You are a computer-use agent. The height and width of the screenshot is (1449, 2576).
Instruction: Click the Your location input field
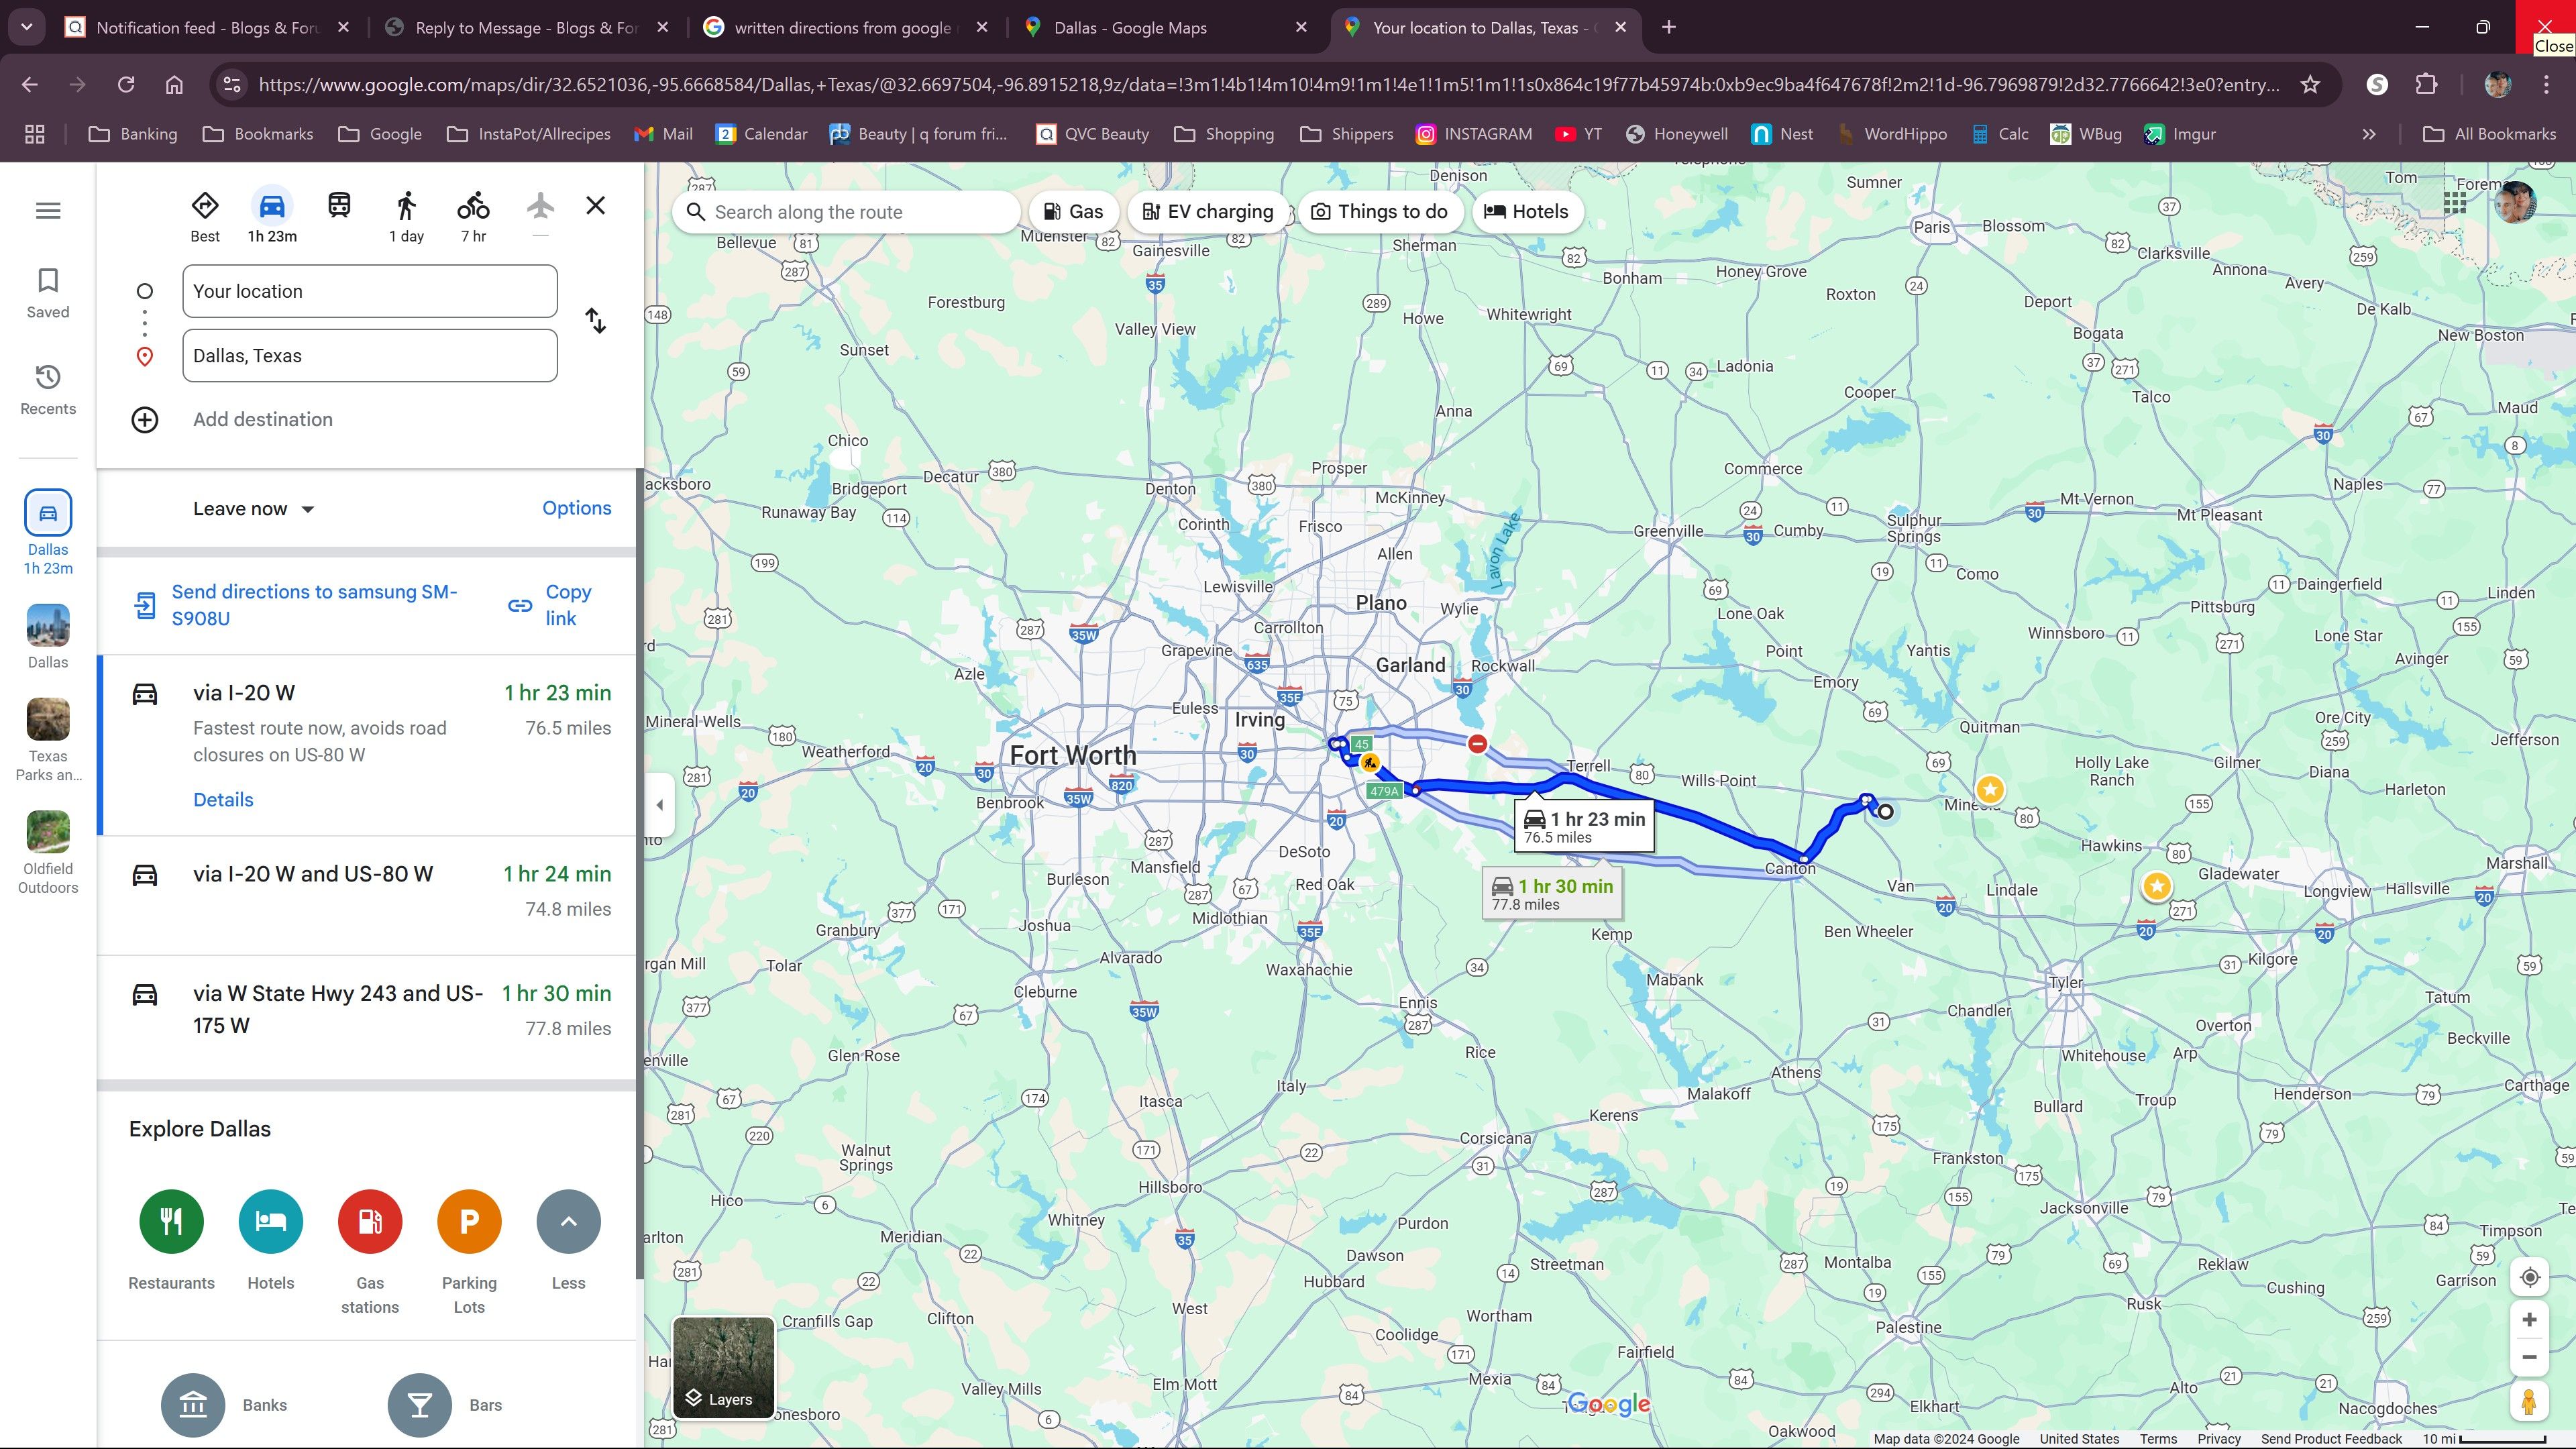[x=370, y=291]
